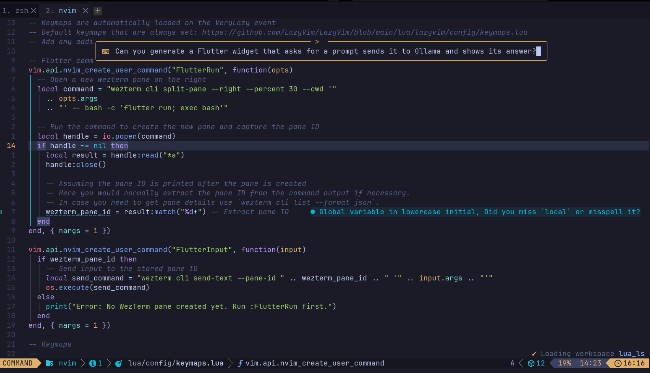
Task: Click the COMMAND mode indicator
Action: point(18,363)
